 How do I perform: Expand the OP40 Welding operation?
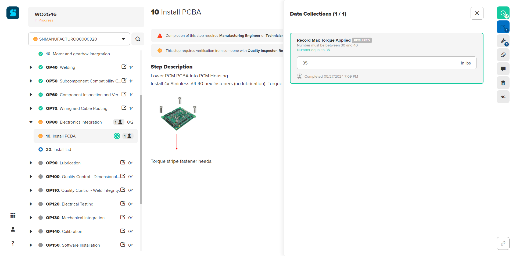31,67
